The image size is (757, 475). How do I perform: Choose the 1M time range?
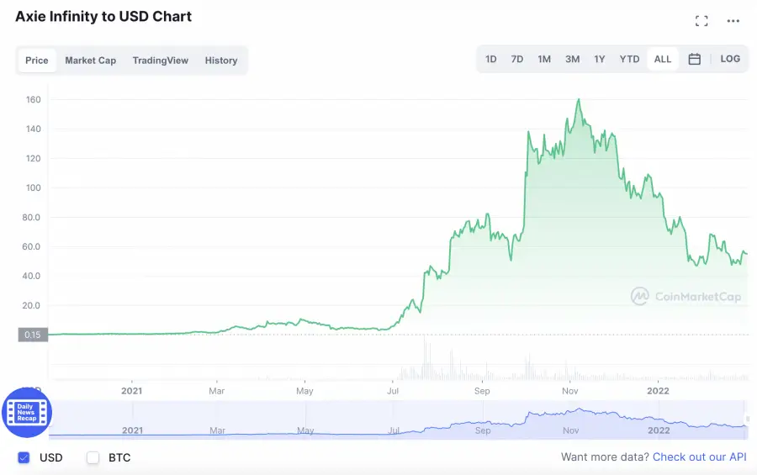[544, 60]
